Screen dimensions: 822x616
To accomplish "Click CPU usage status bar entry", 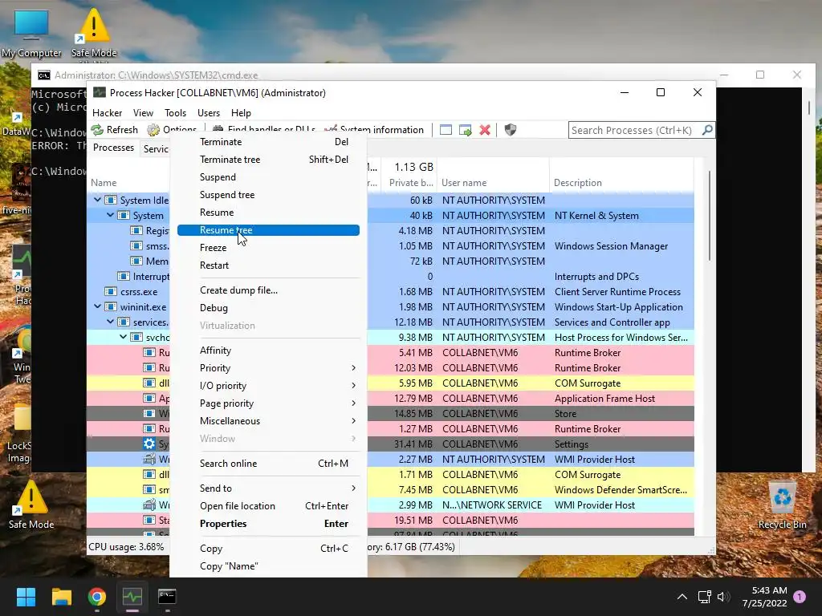I will [x=126, y=547].
